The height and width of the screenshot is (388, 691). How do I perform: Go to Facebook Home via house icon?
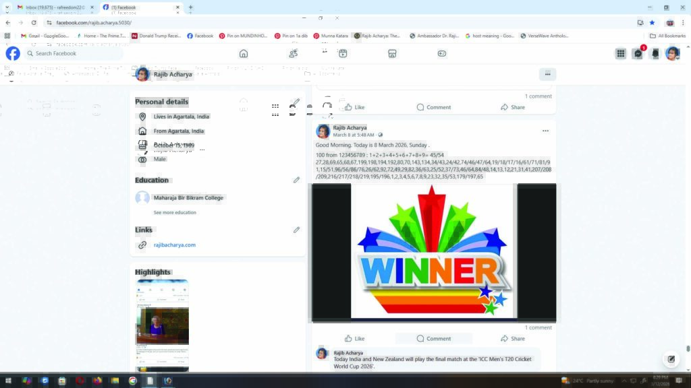tap(244, 54)
